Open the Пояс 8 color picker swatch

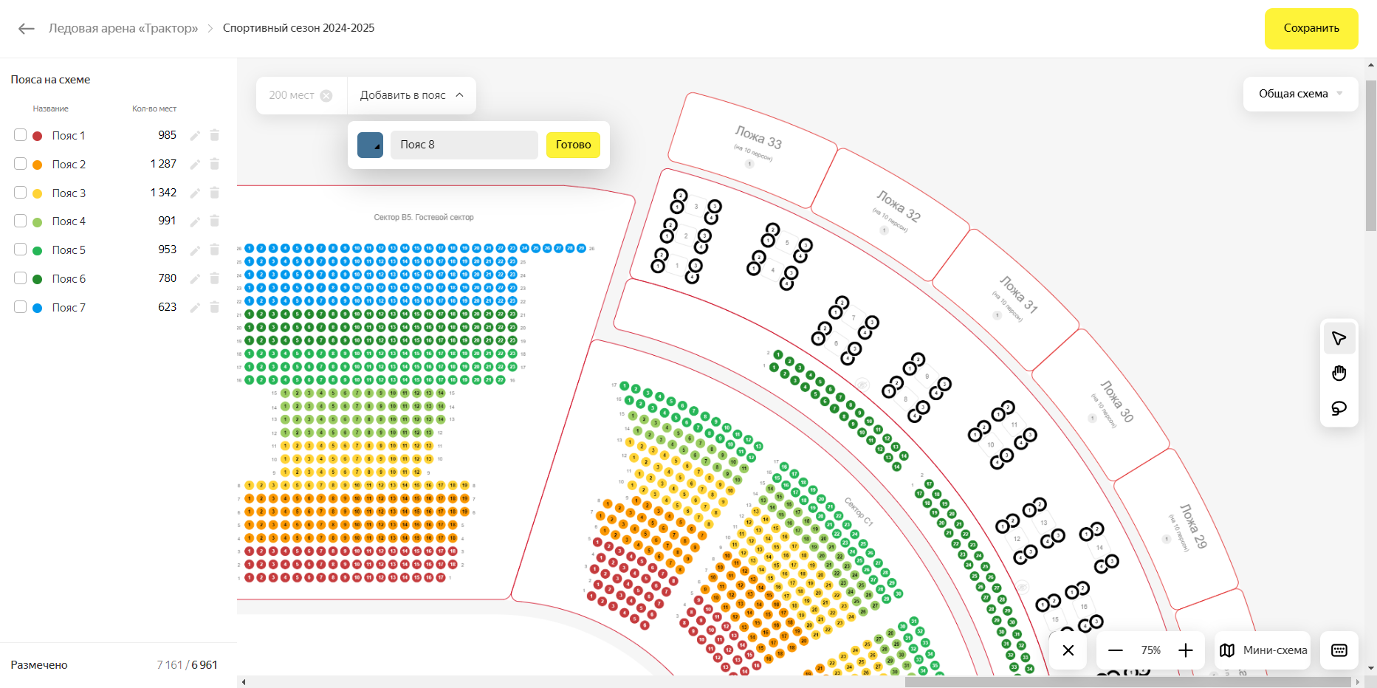pos(370,145)
